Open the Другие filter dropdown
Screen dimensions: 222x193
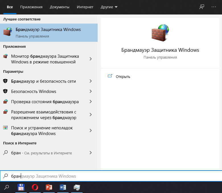click(x=109, y=7)
